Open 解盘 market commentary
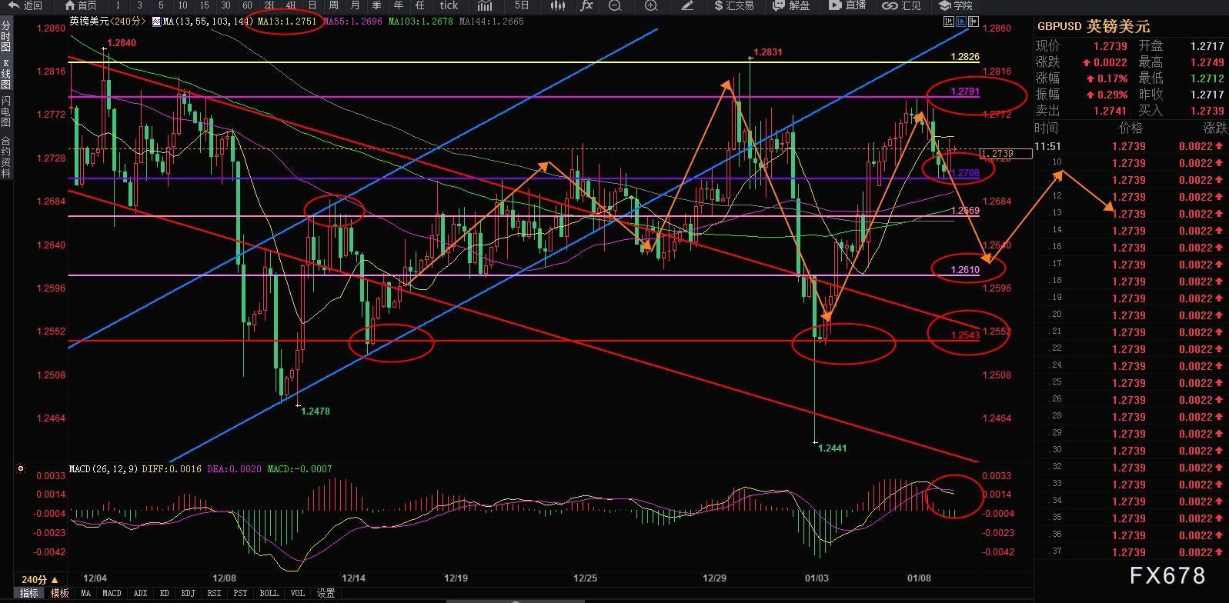 click(791, 5)
